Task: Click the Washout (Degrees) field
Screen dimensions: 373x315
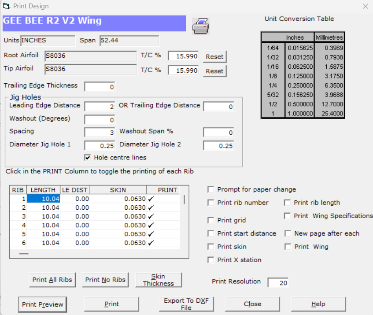Action: (x=100, y=120)
